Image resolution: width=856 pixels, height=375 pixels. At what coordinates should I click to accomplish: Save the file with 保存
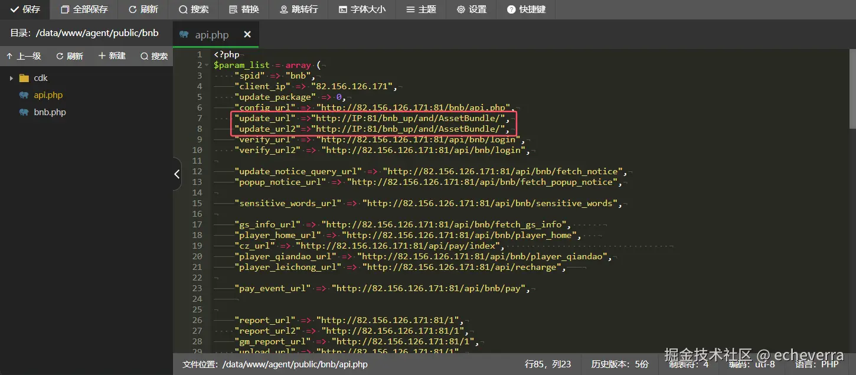tap(25, 9)
